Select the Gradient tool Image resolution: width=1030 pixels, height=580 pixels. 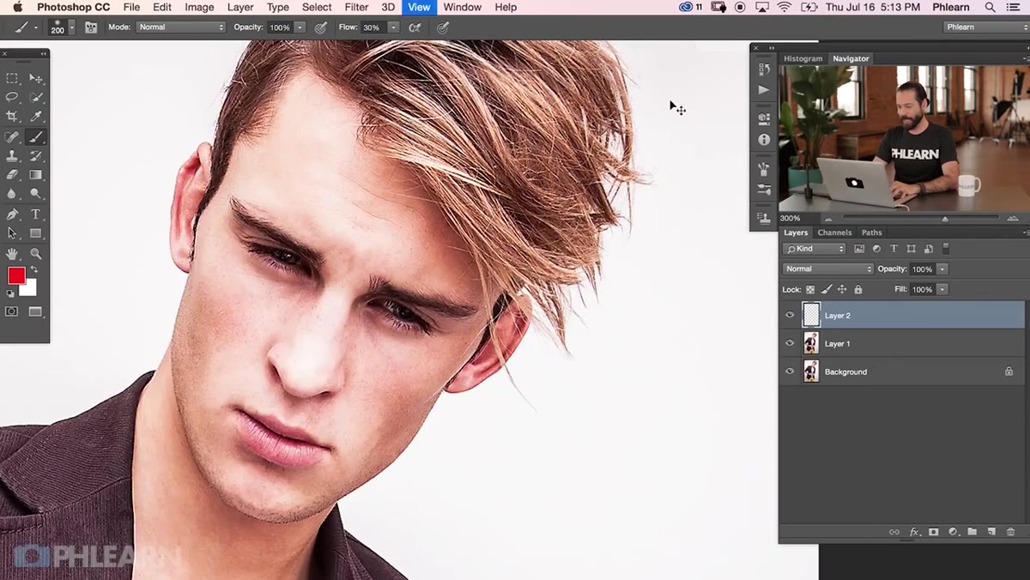coord(36,175)
